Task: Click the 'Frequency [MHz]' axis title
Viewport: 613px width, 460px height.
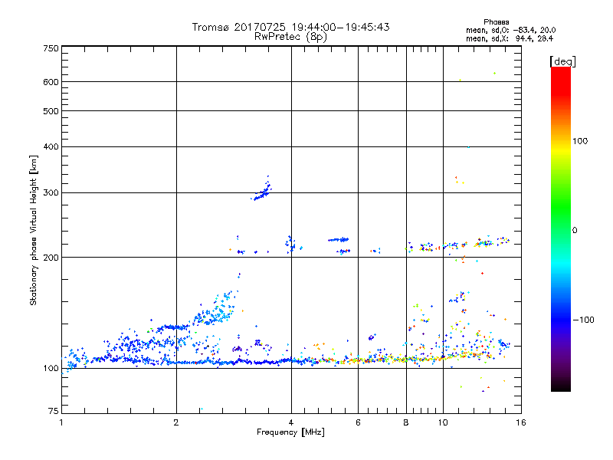Action: click(290, 432)
